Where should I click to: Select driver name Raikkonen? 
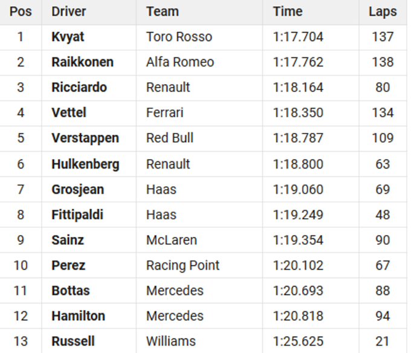[82, 62]
